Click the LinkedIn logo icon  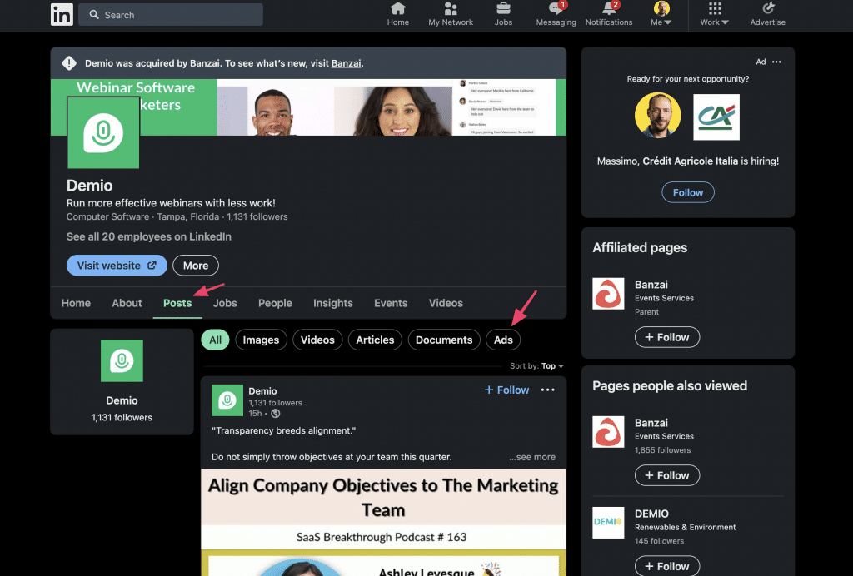coord(62,15)
